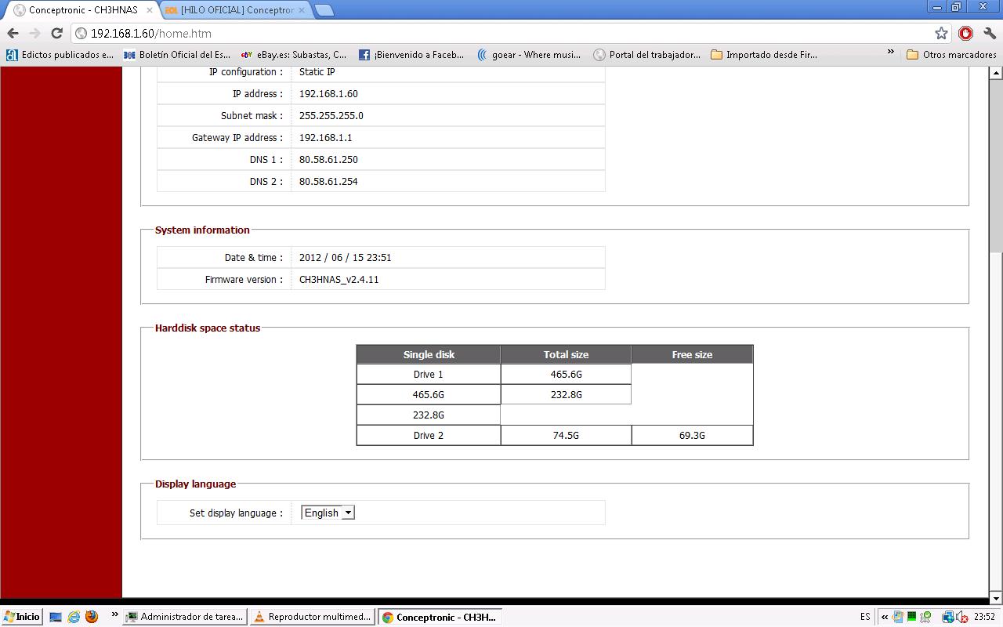
Task: Close the HILO OFICIAL Conceptronic tab
Action: (x=302, y=10)
